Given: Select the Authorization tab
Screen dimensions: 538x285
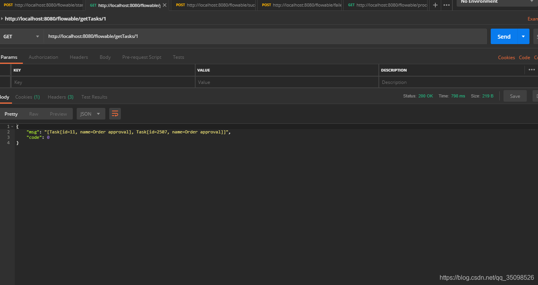Looking at the screenshot, I should point(43,57).
